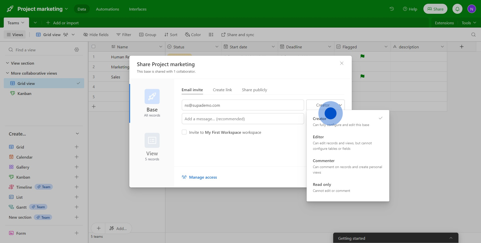Check Invite to My First Workspace checkbox
481x243 pixels.
[x=184, y=132]
